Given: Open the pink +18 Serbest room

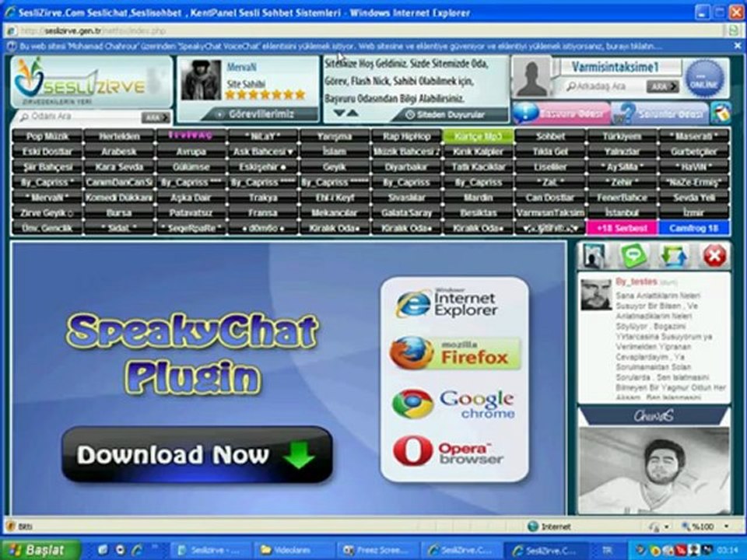Looking at the screenshot, I should pyautogui.click(x=621, y=228).
